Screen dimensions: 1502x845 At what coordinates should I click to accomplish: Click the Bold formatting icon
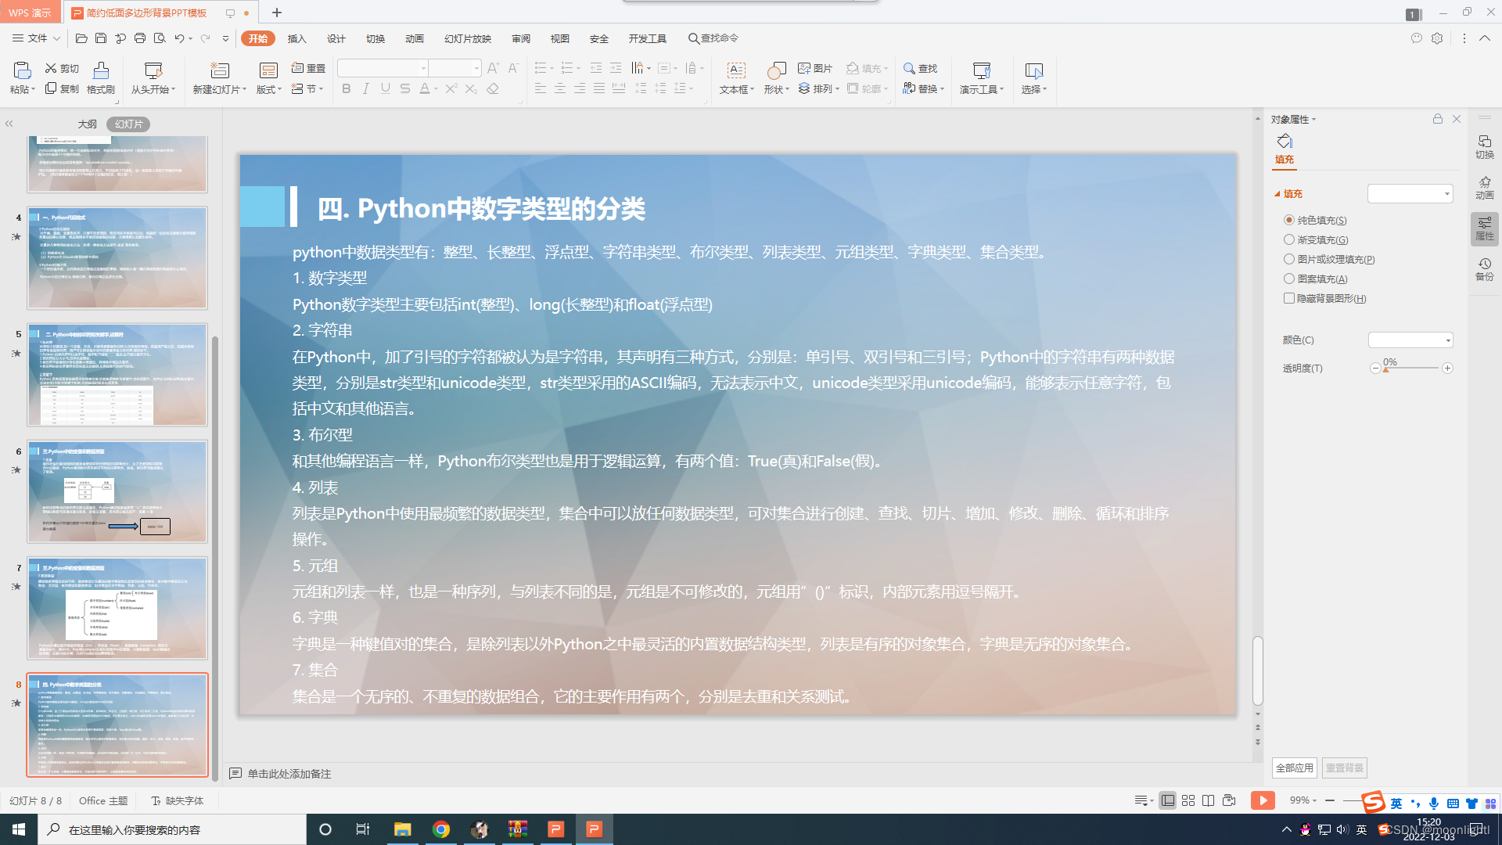(x=347, y=89)
